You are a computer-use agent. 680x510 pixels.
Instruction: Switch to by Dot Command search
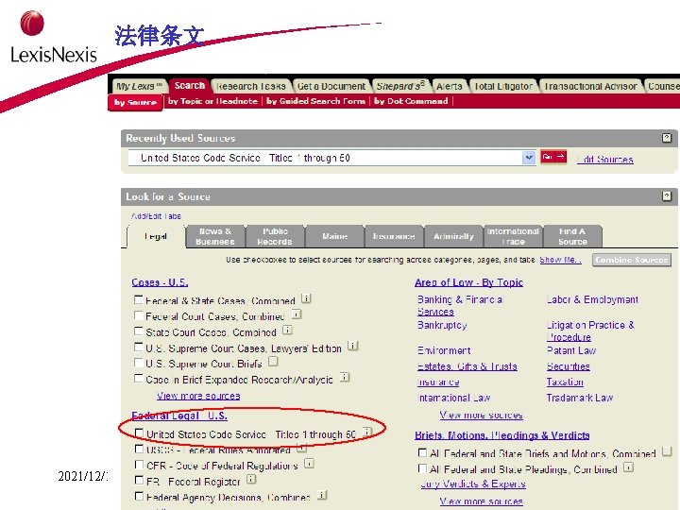pos(411,101)
